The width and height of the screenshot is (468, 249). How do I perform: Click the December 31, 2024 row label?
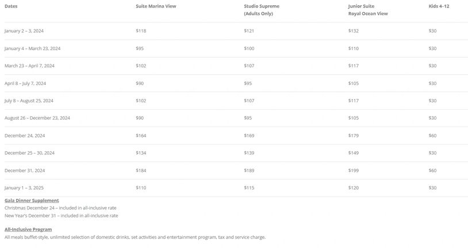[x=25, y=171]
